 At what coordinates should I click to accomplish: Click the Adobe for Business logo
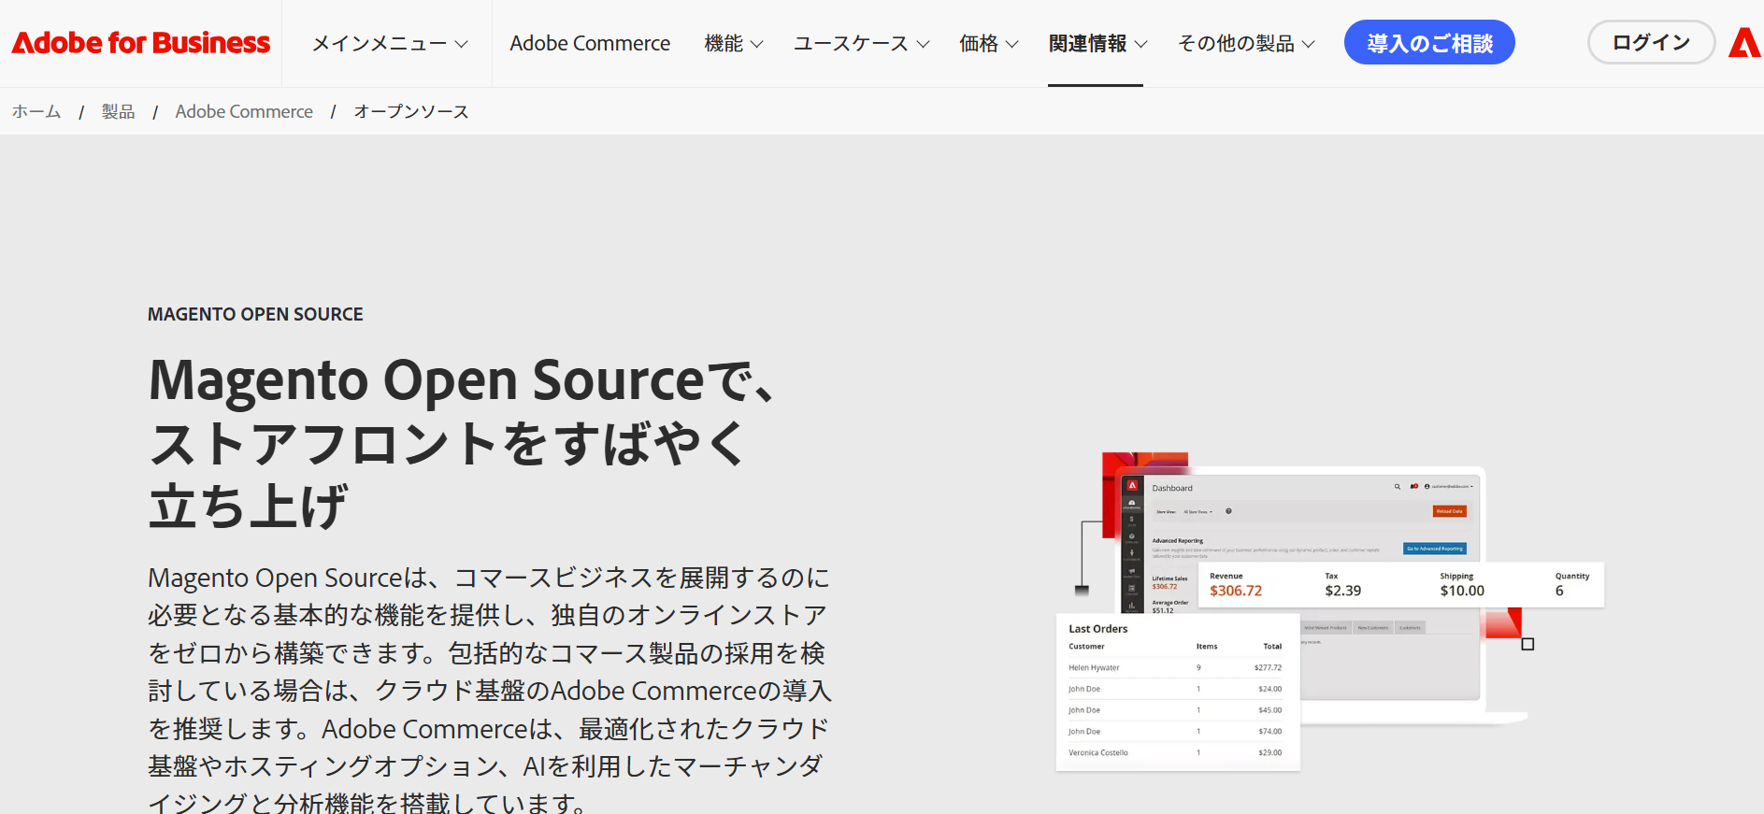pos(140,43)
